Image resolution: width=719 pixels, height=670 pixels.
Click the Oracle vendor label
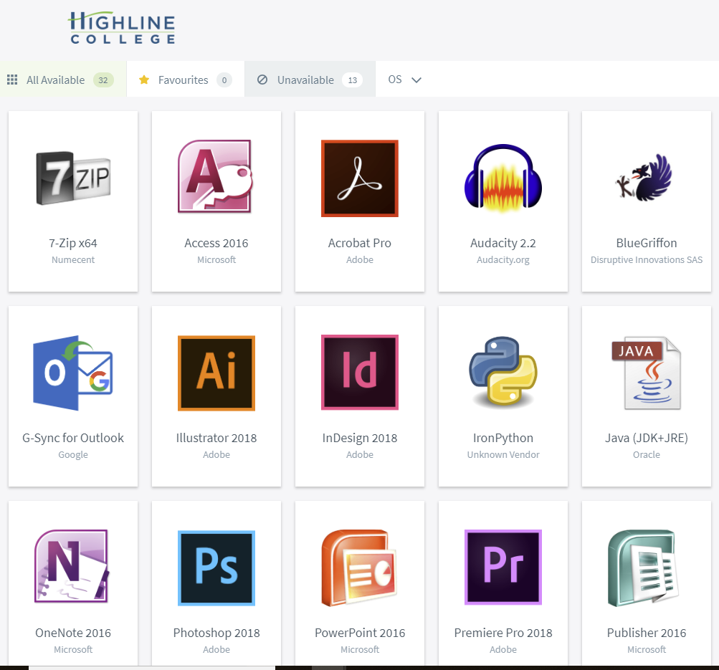[x=647, y=454]
